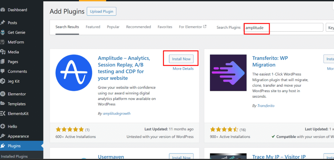Click the Media icon in sidebar
Image resolution: width=334 pixels, height=160 pixels.
pyautogui.click(x=3, y=52)
